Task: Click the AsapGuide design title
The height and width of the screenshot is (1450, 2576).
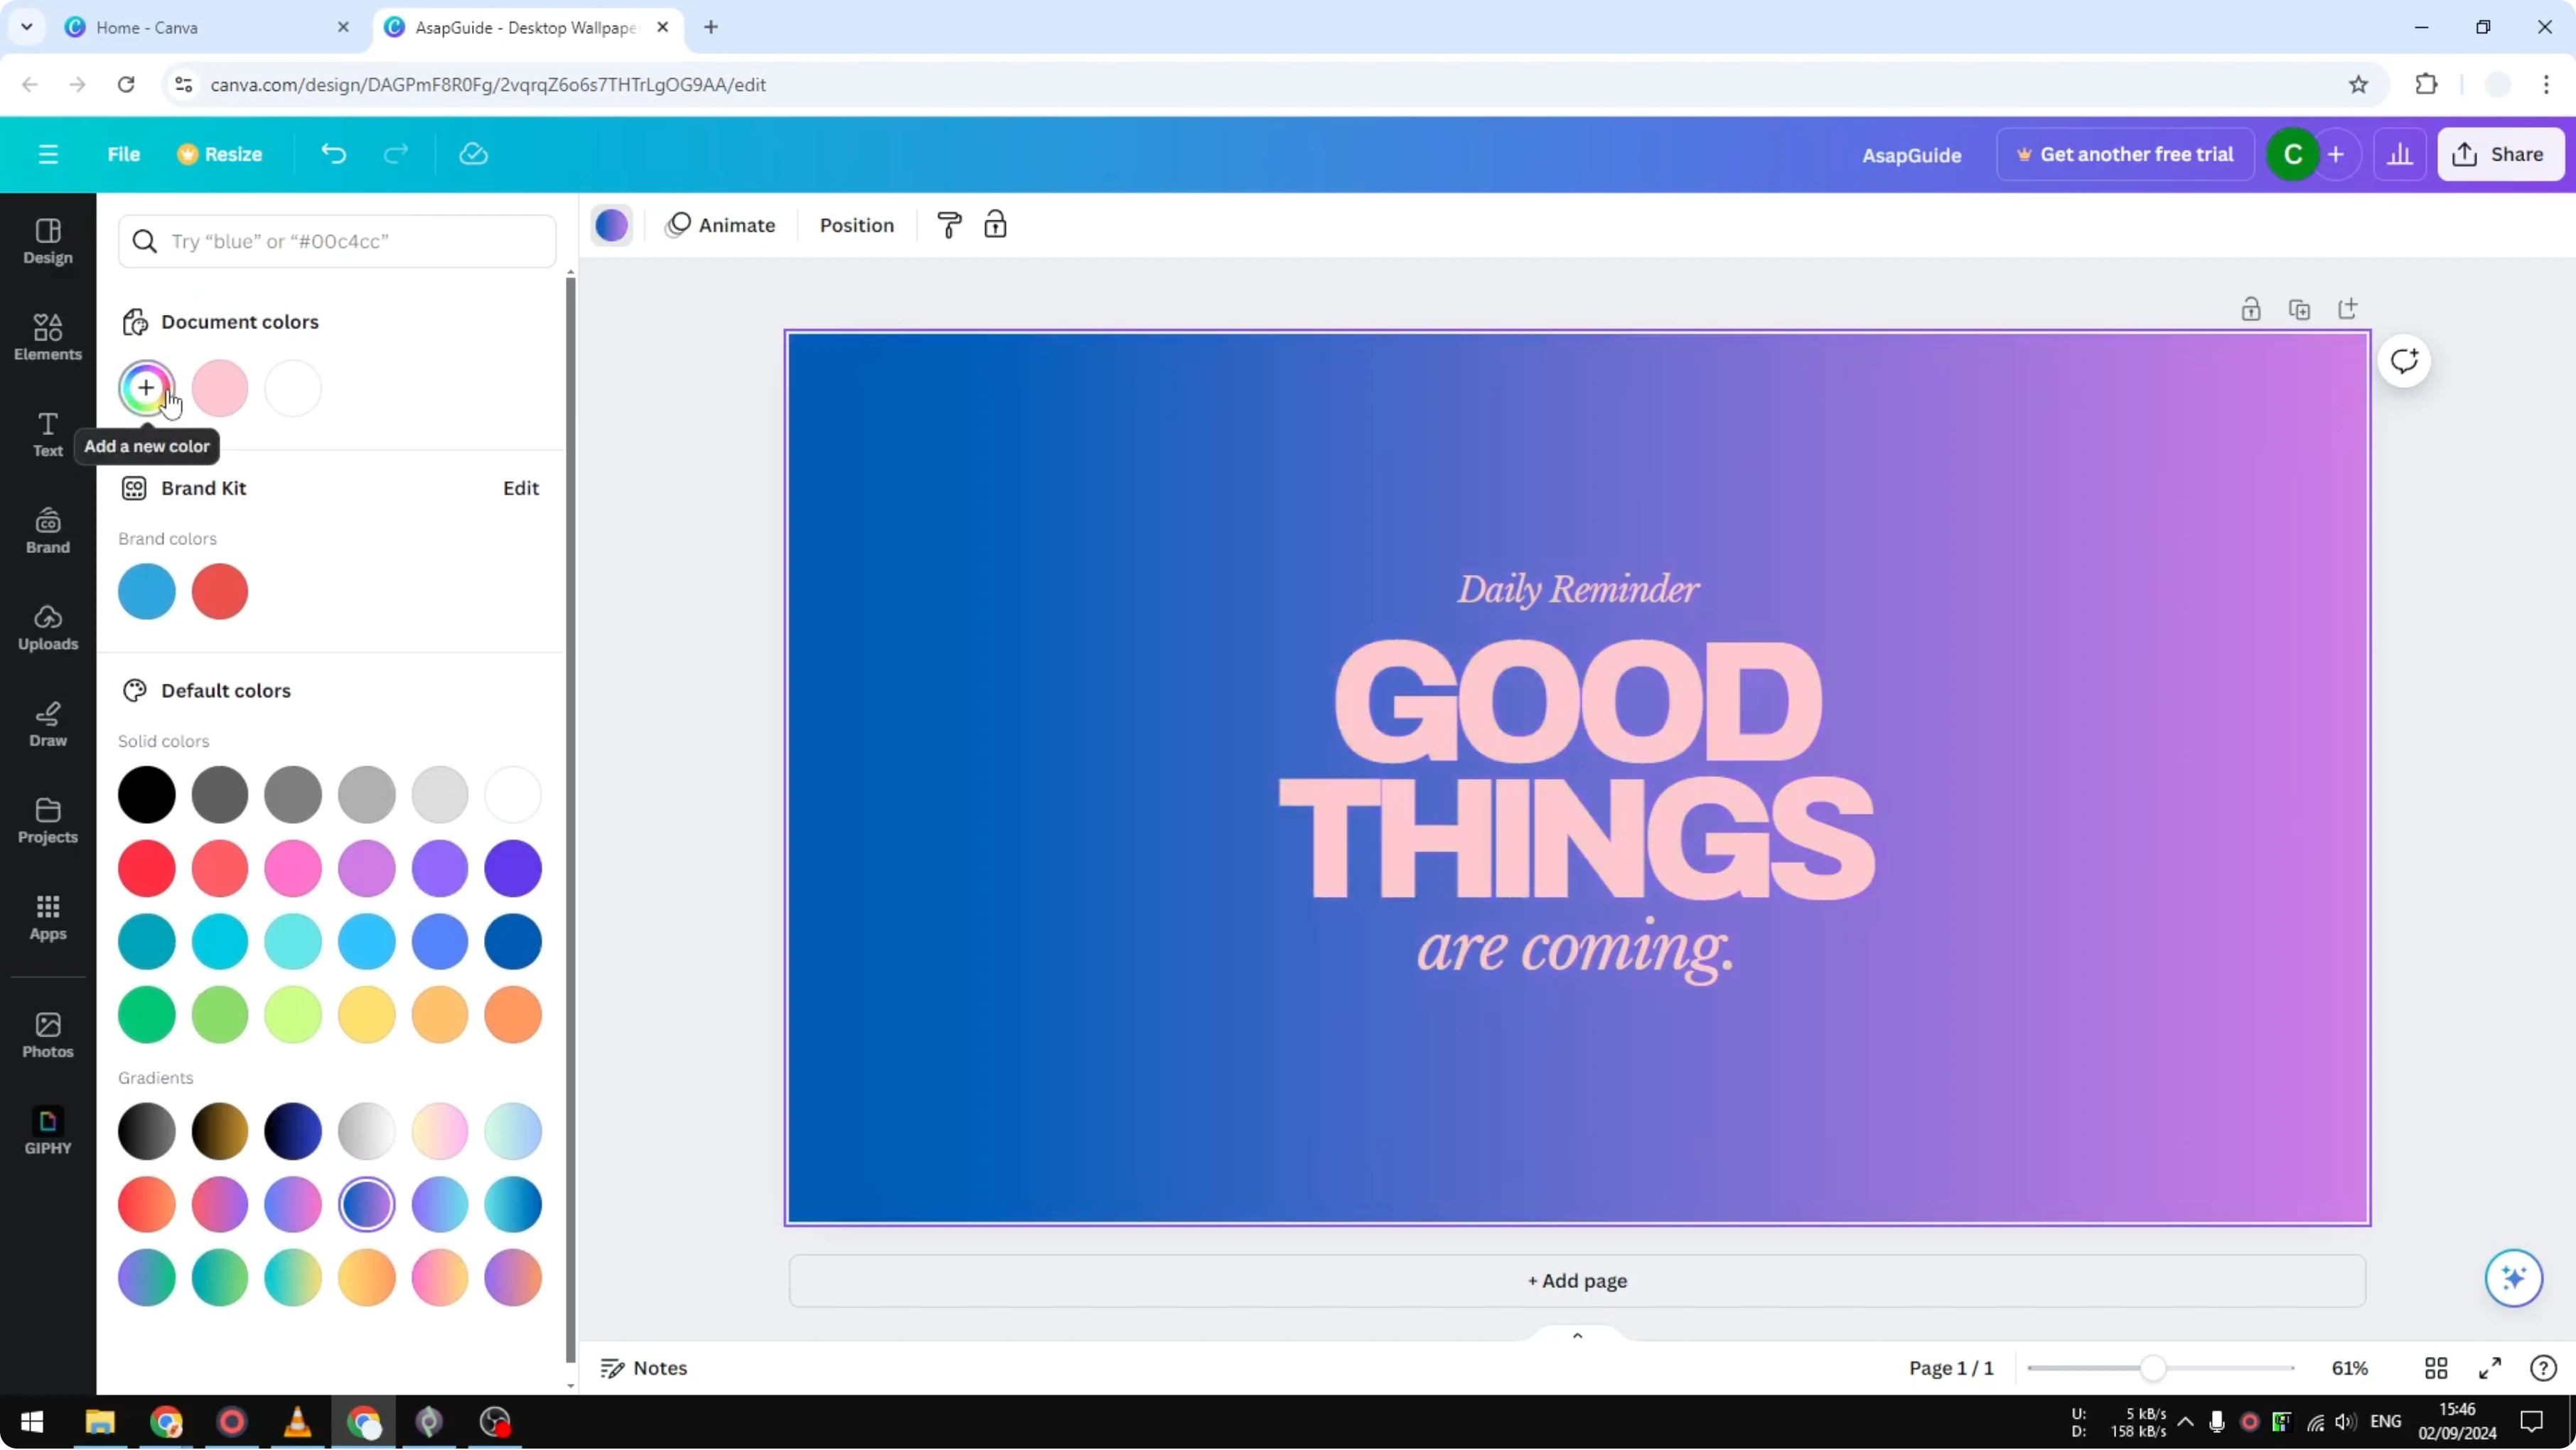Action: 1911,155
